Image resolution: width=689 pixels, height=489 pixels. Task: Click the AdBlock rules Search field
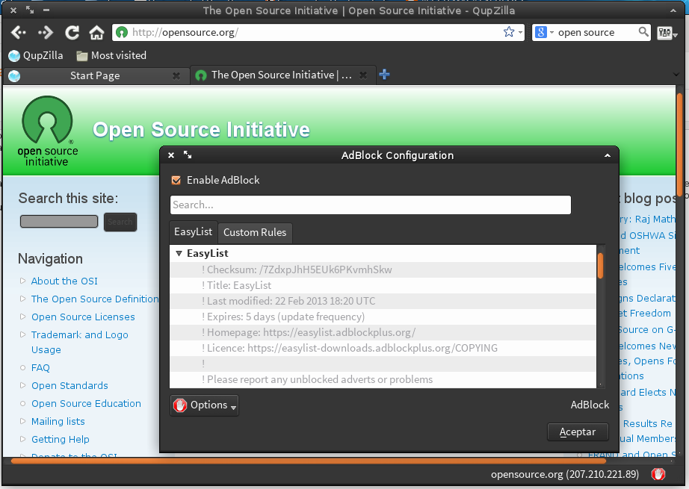coord(370,205)
